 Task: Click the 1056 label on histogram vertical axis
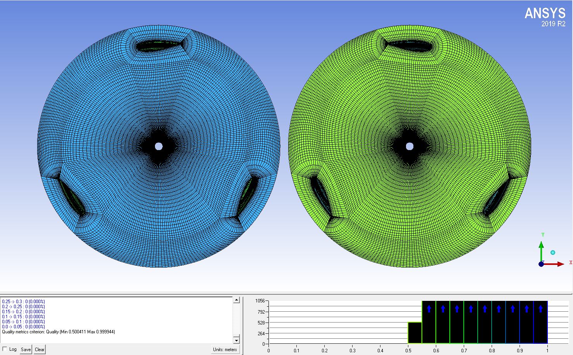click(260, 301)
